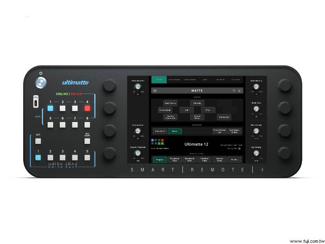Click the favorite icon in MATTE header
This screenshot has height=244, width=325.
[234, 91]
